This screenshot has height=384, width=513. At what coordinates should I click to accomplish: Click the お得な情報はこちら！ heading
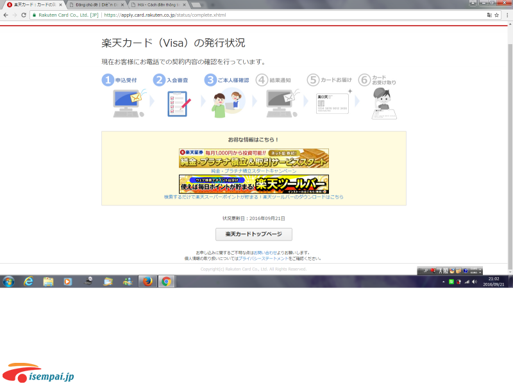click(x=253, y=140)
